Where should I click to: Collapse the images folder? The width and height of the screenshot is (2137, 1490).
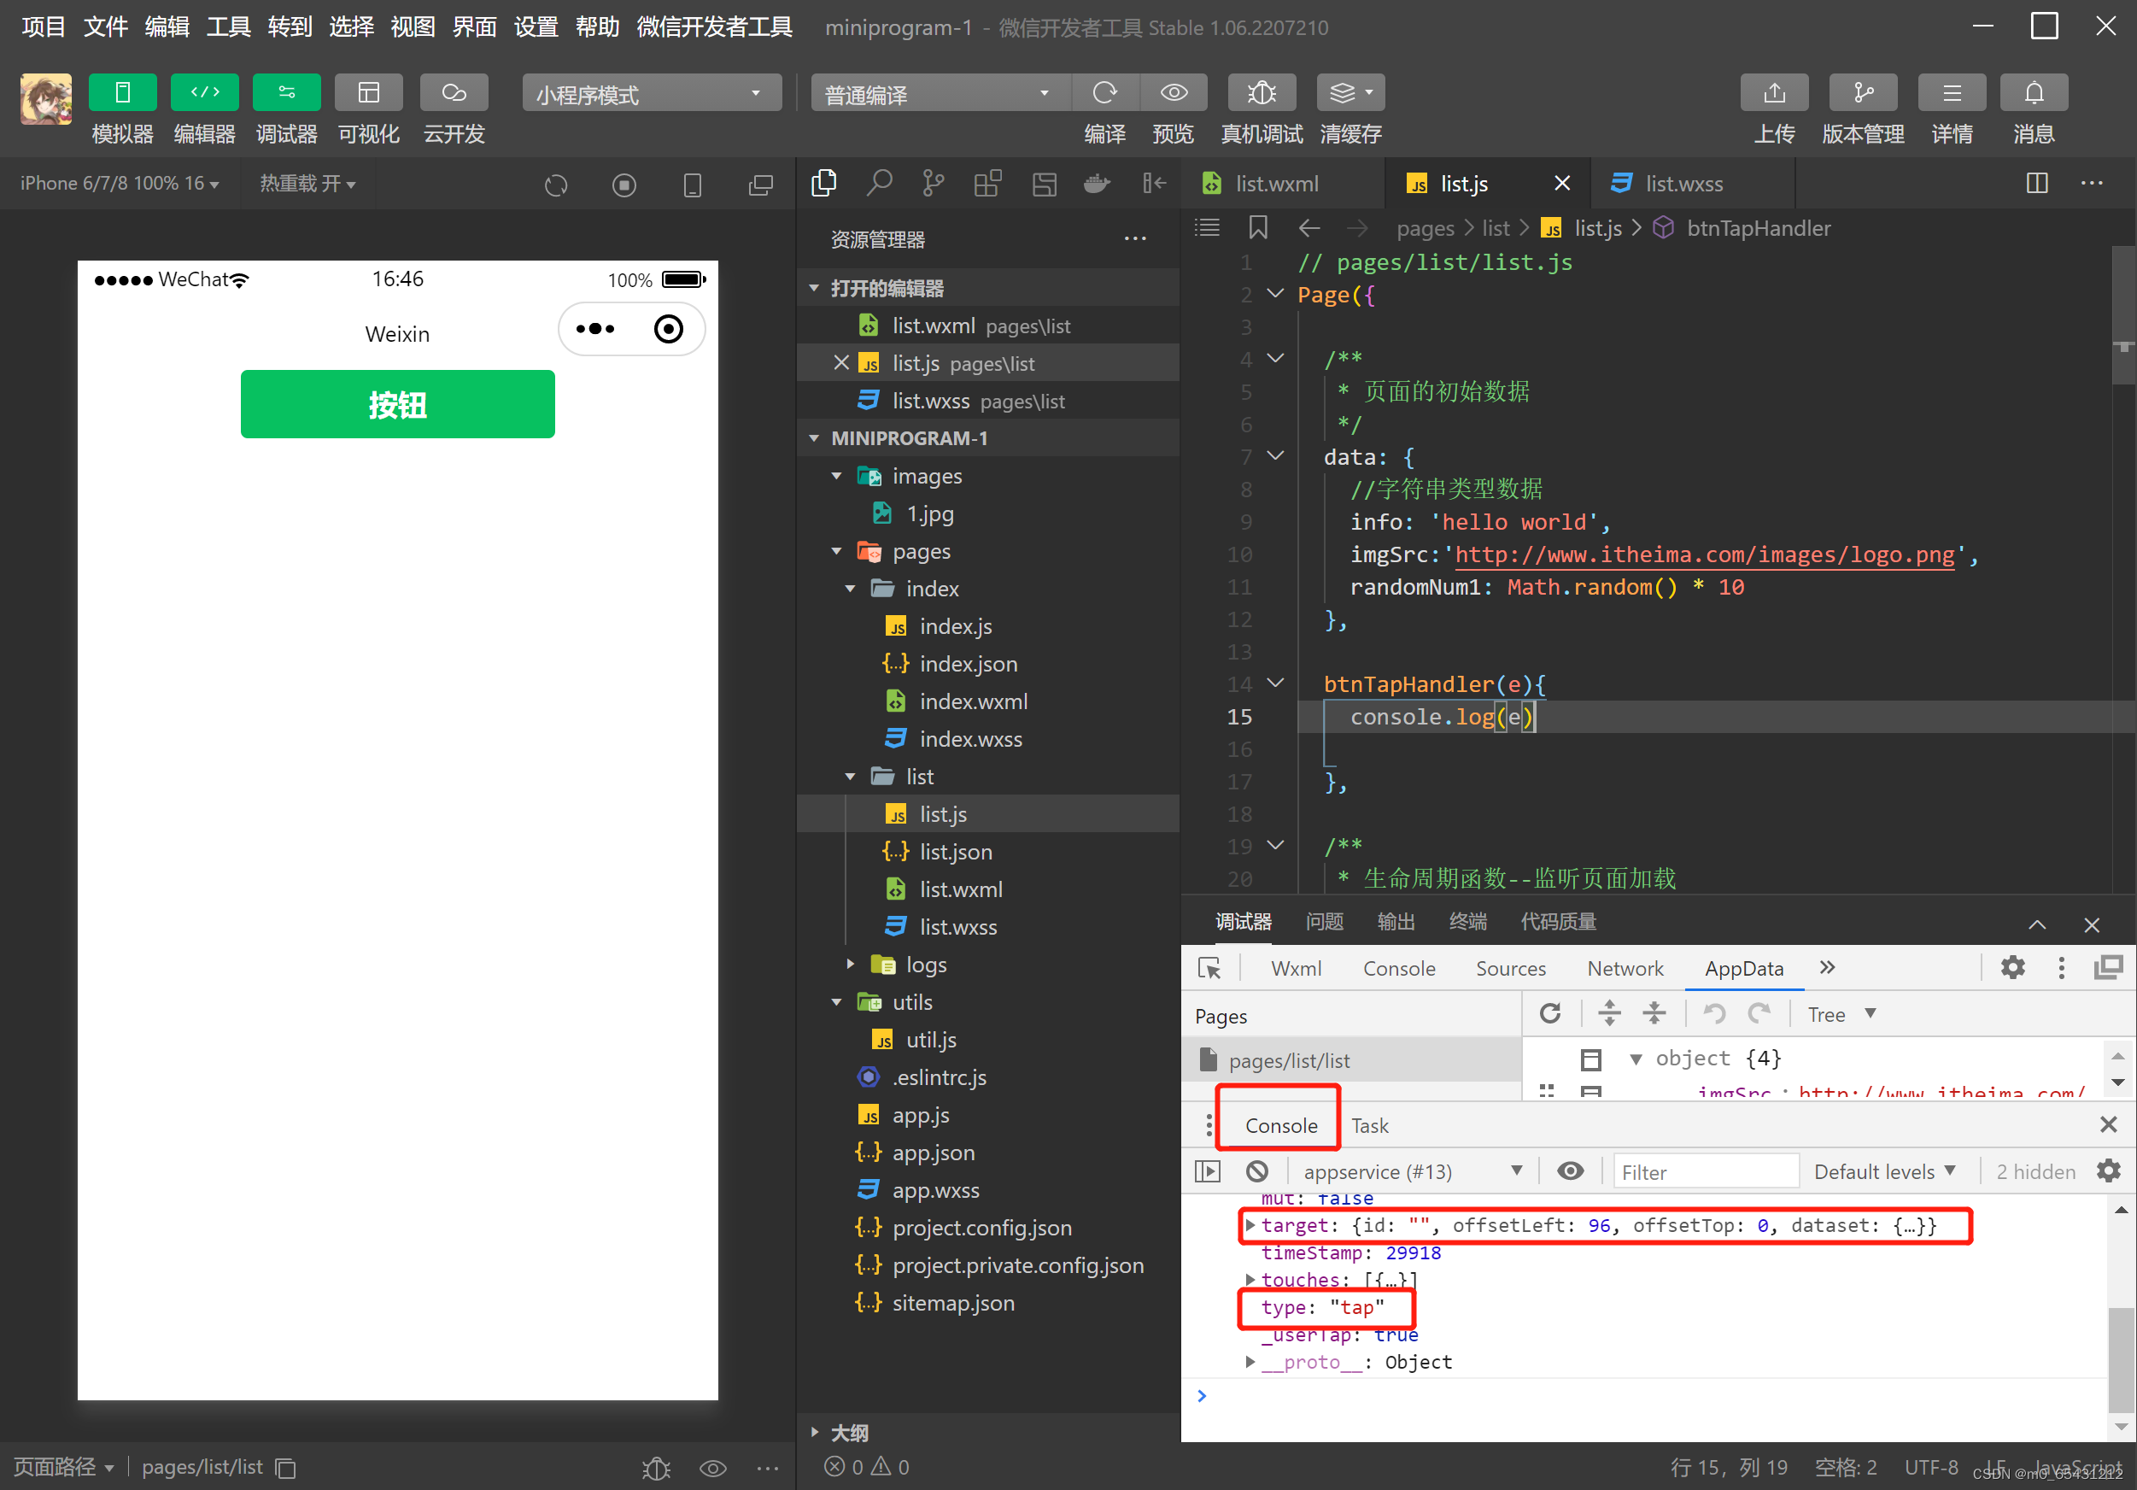point(837,476)
